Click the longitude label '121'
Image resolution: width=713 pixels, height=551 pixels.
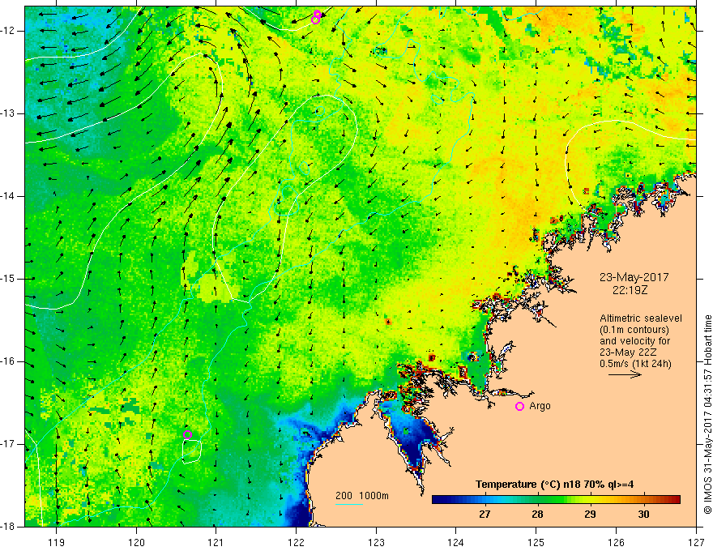[x=216, y=542]
